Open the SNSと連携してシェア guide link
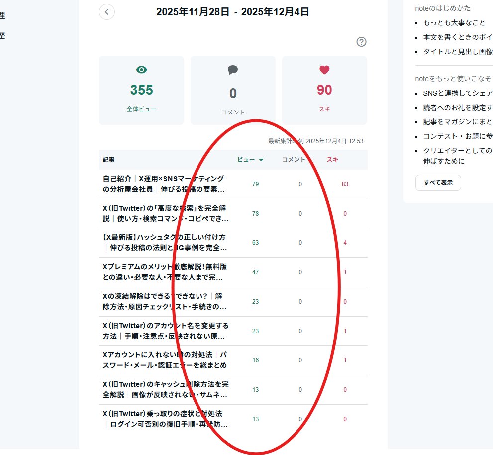 (457, 93)
